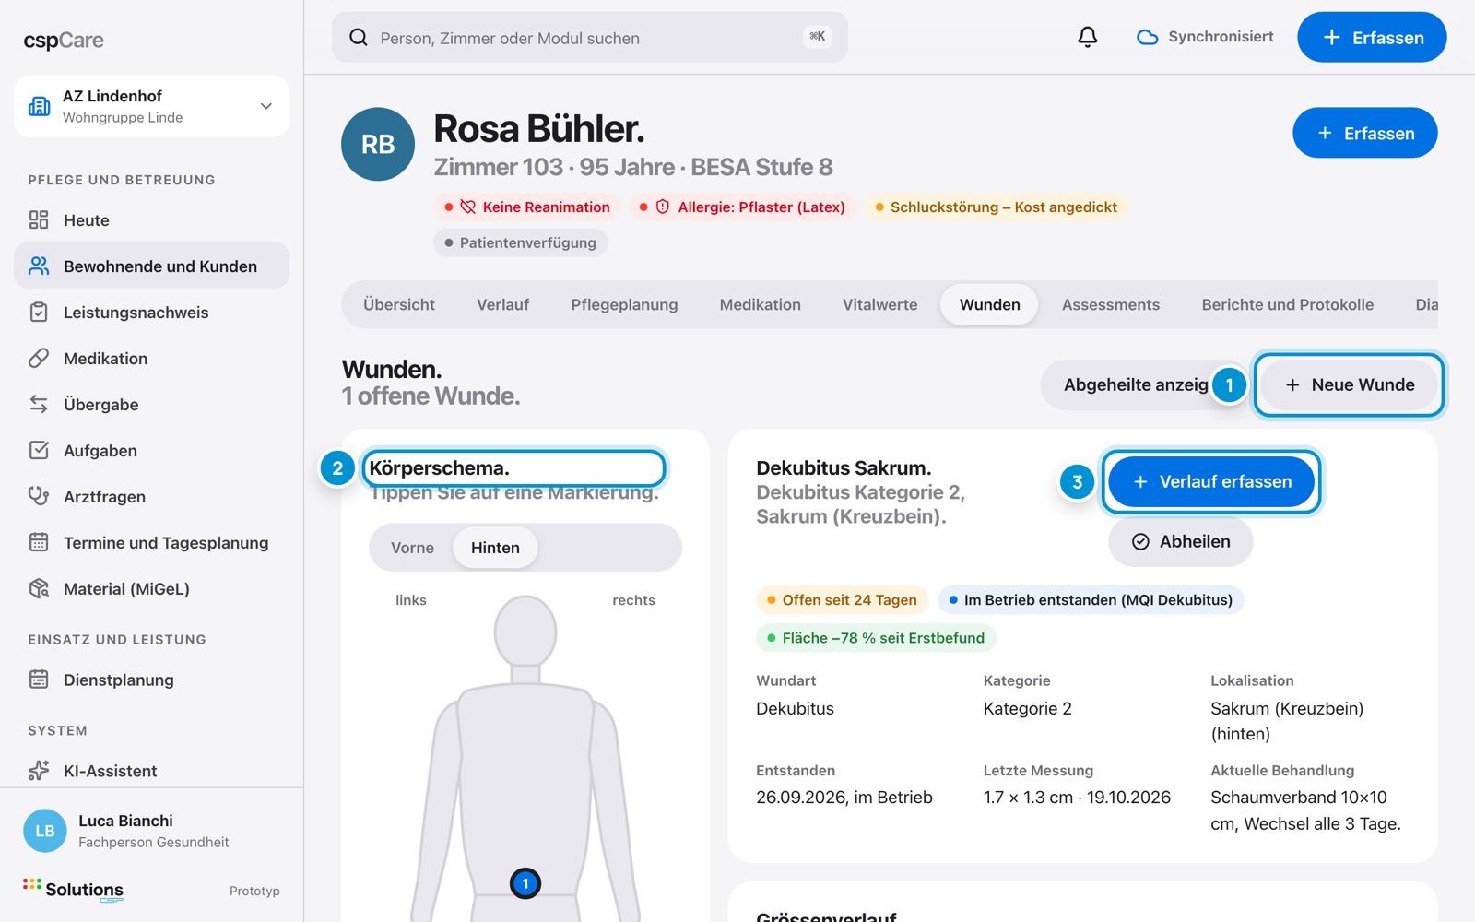Click the Material (MiGeL) box icon
Screen dimensions: 1475x922
coord(39,588)
